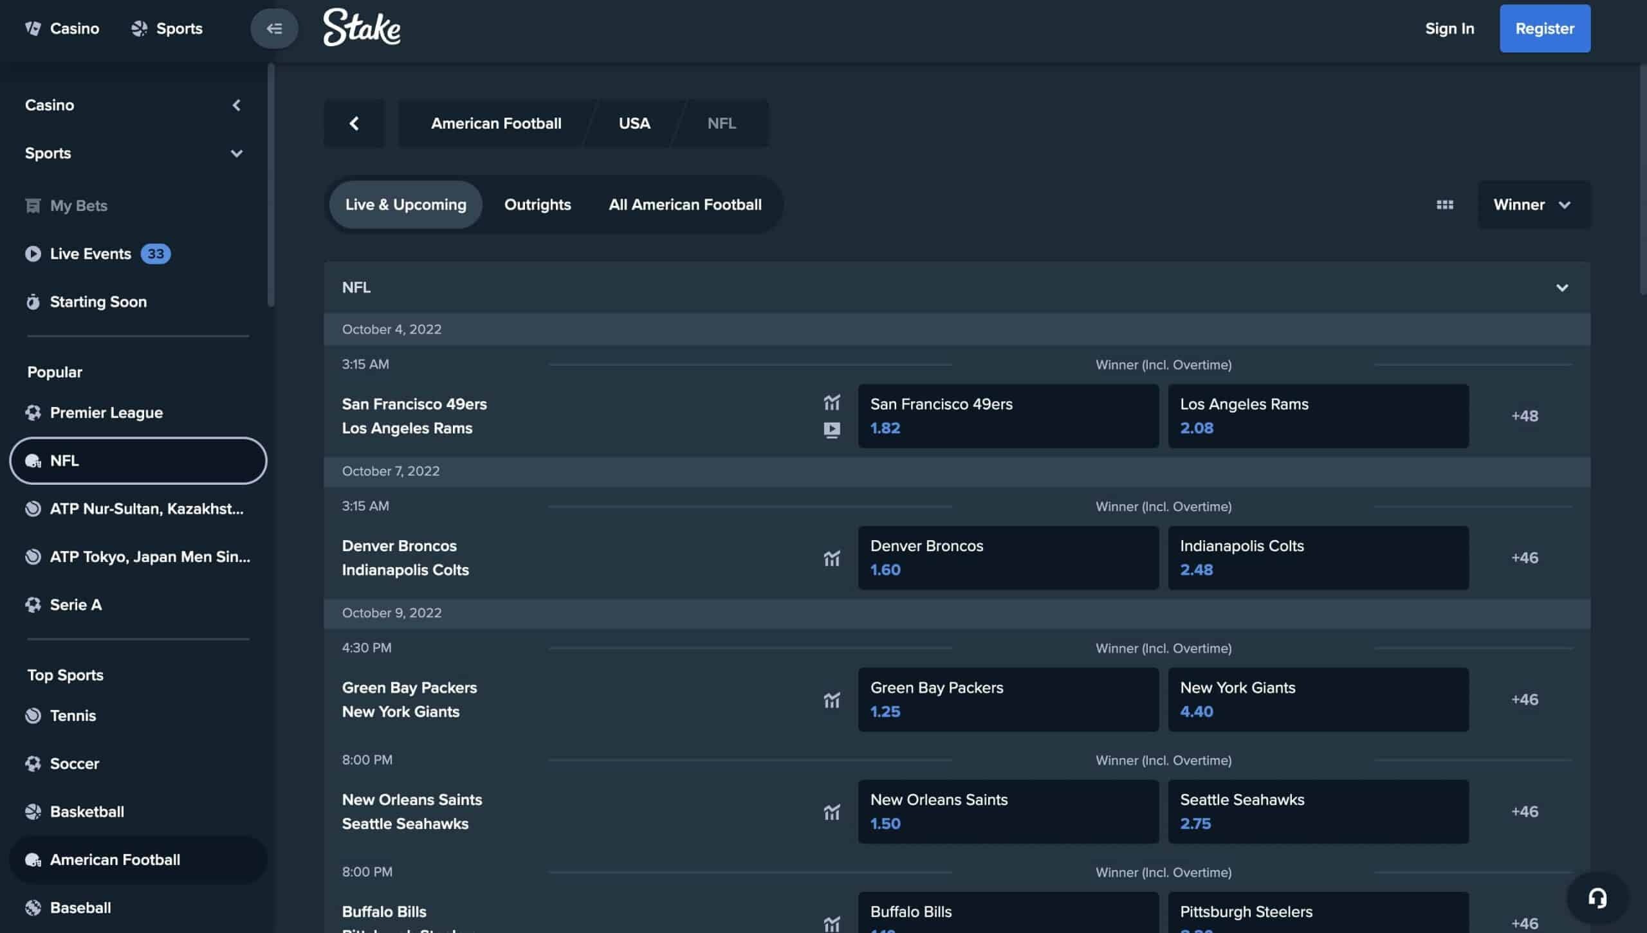Image resolution: width=1647 pixels, height=933 pixels.
Task: Click the Baseball icon under Top Sports
Action: click(x=33, y=908)
